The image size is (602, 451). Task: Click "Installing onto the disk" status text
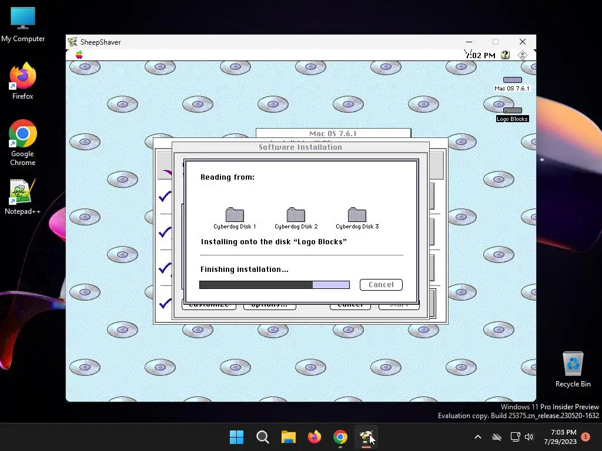pyautogui.click(x=274, y=241)
